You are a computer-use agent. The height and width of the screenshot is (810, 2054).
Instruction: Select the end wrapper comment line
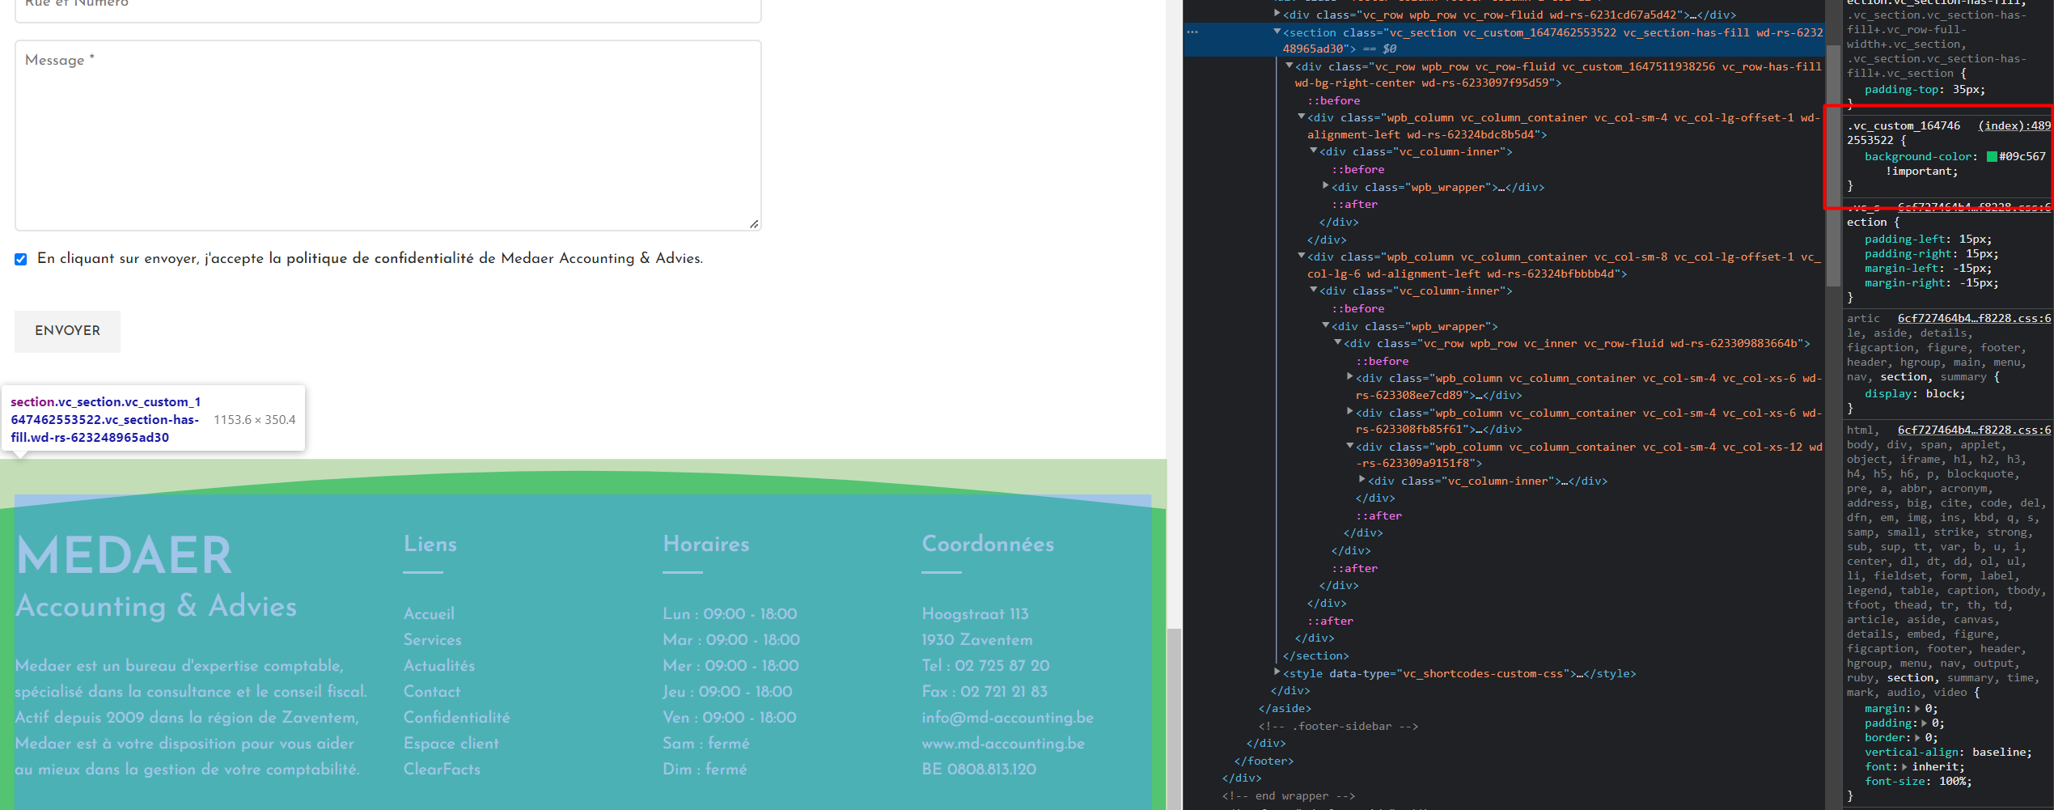point(1288,796)
